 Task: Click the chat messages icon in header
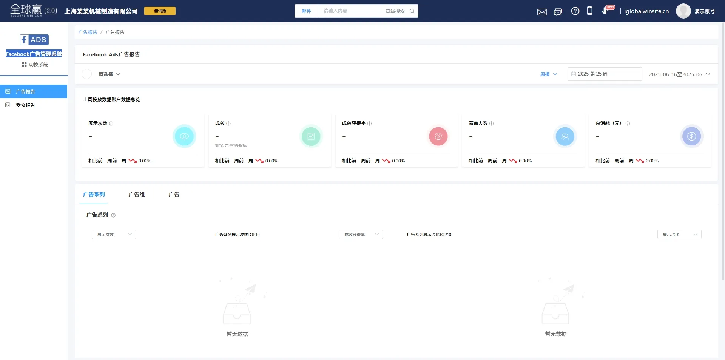558,12
